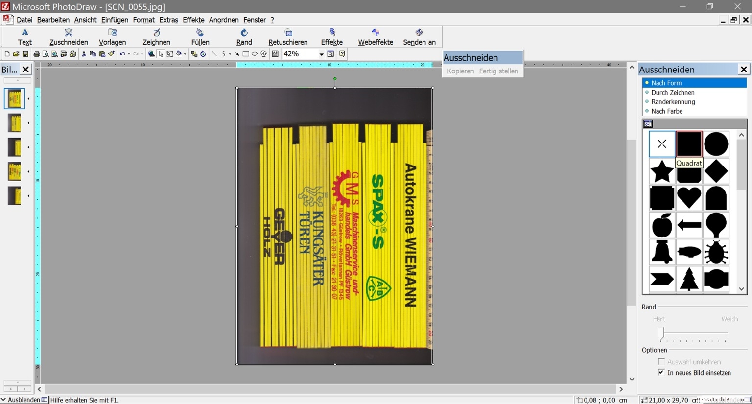Click the paint bucket fill icon
This screenshot has height=404, width=752.
(179, 54)
